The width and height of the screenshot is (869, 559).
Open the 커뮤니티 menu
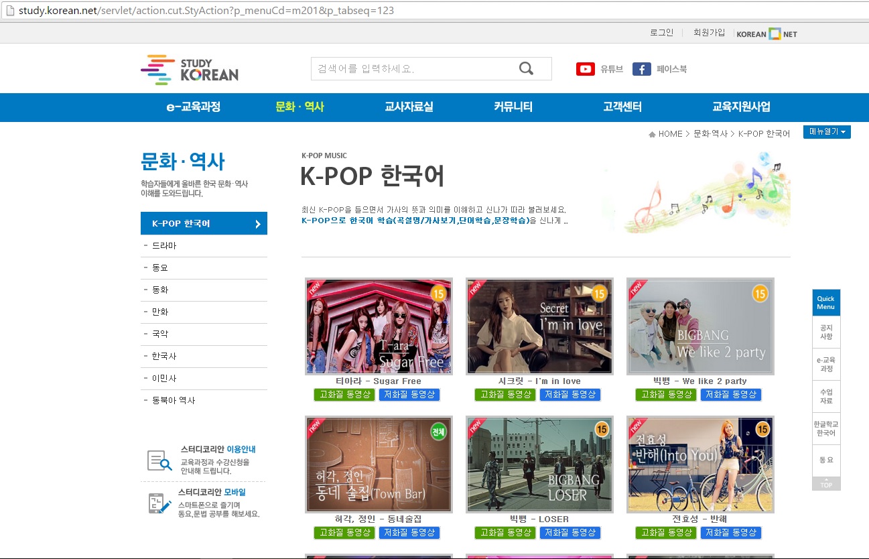[x=513, y=107]
